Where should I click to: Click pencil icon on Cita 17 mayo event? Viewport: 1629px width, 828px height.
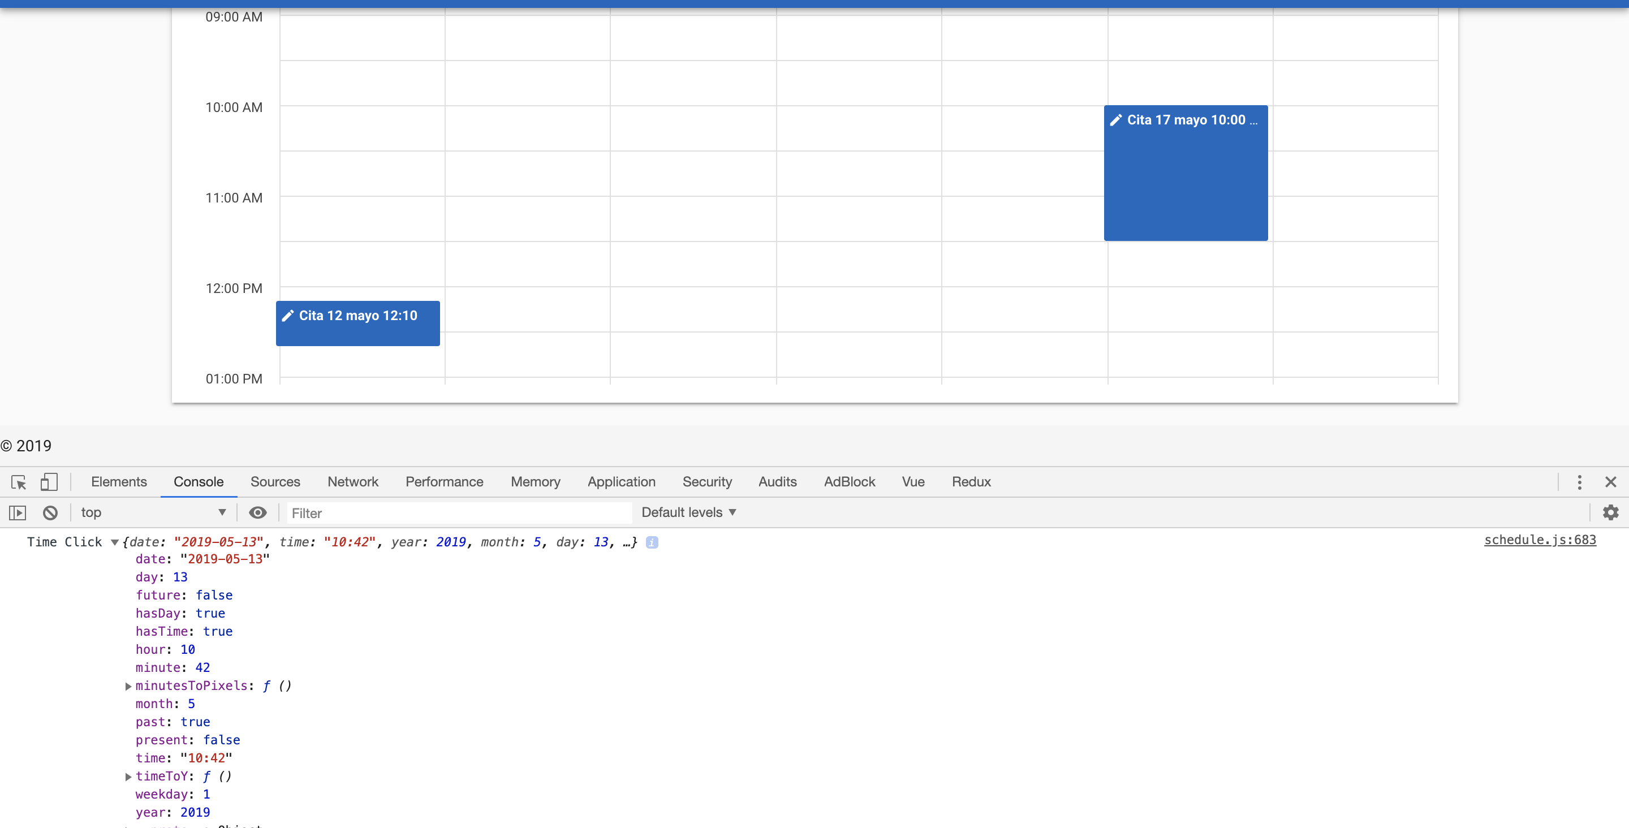(1115, 120)
